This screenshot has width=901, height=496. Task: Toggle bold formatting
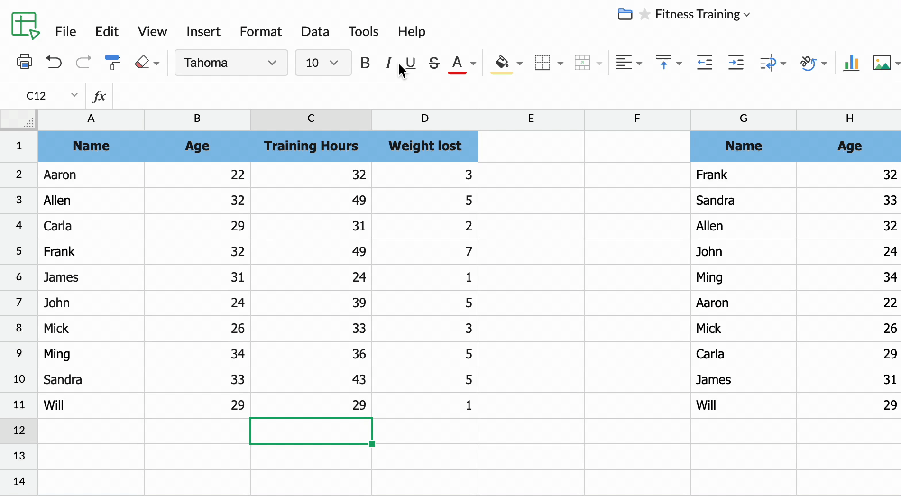tap(365, 62)
